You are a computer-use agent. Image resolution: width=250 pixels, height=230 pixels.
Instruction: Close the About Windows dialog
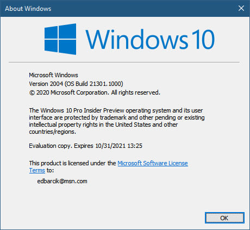[x=241, y=8]
